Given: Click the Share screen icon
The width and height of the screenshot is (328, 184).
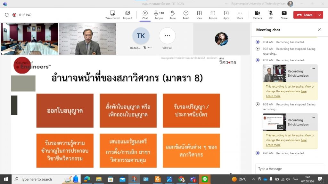Looking at the screenshot, I should (x=284, y=15).
